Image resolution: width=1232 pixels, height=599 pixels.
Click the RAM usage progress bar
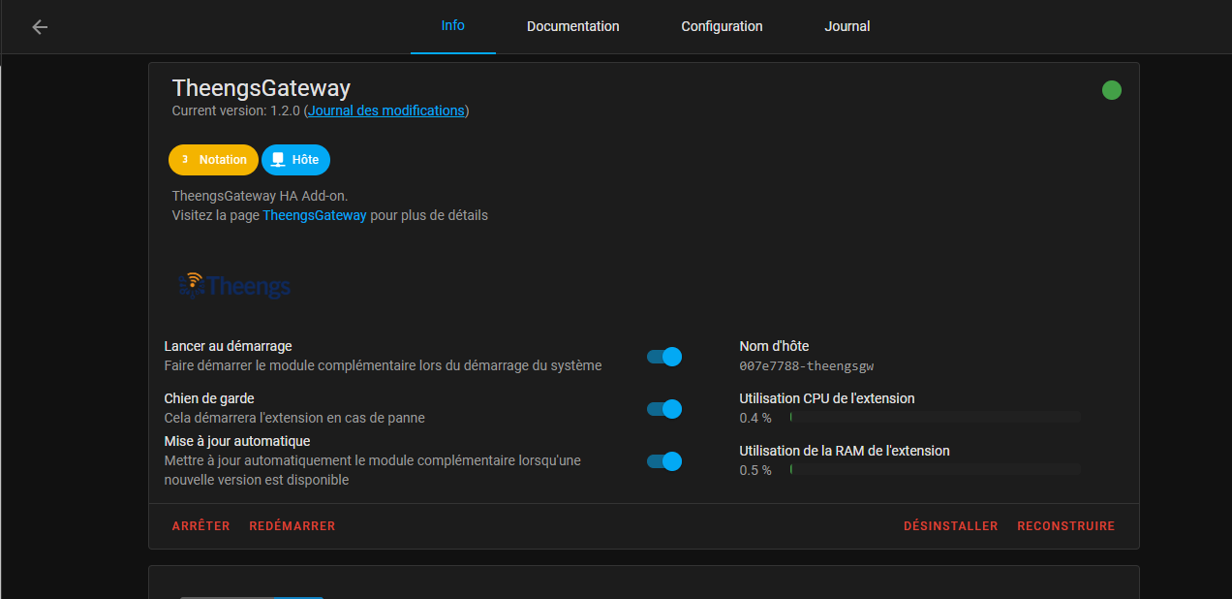(934, 469)
